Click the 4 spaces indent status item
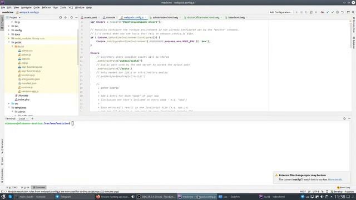 coord(349,192)
